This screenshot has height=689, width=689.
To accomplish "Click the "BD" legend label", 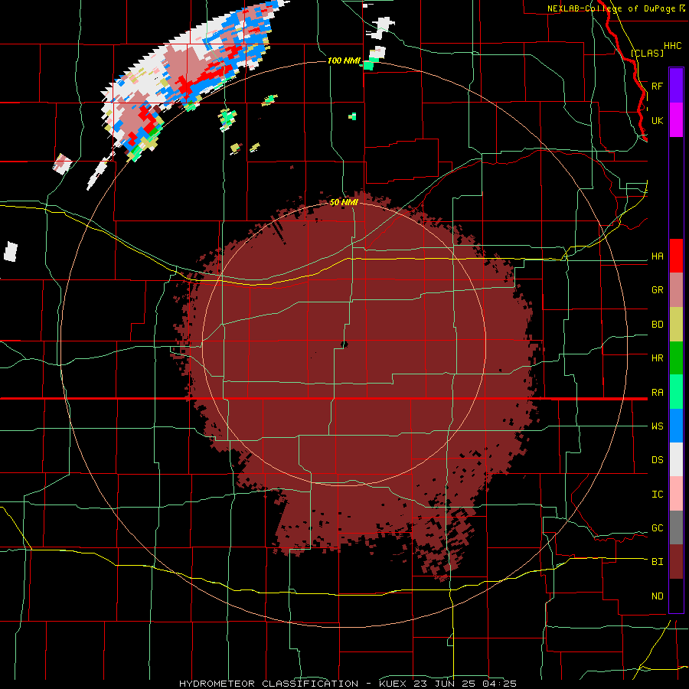I will [657, 325].
